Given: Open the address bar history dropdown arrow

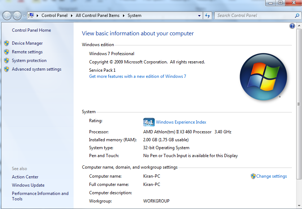Looking at the screenshot, I should [x=200, y=15].
